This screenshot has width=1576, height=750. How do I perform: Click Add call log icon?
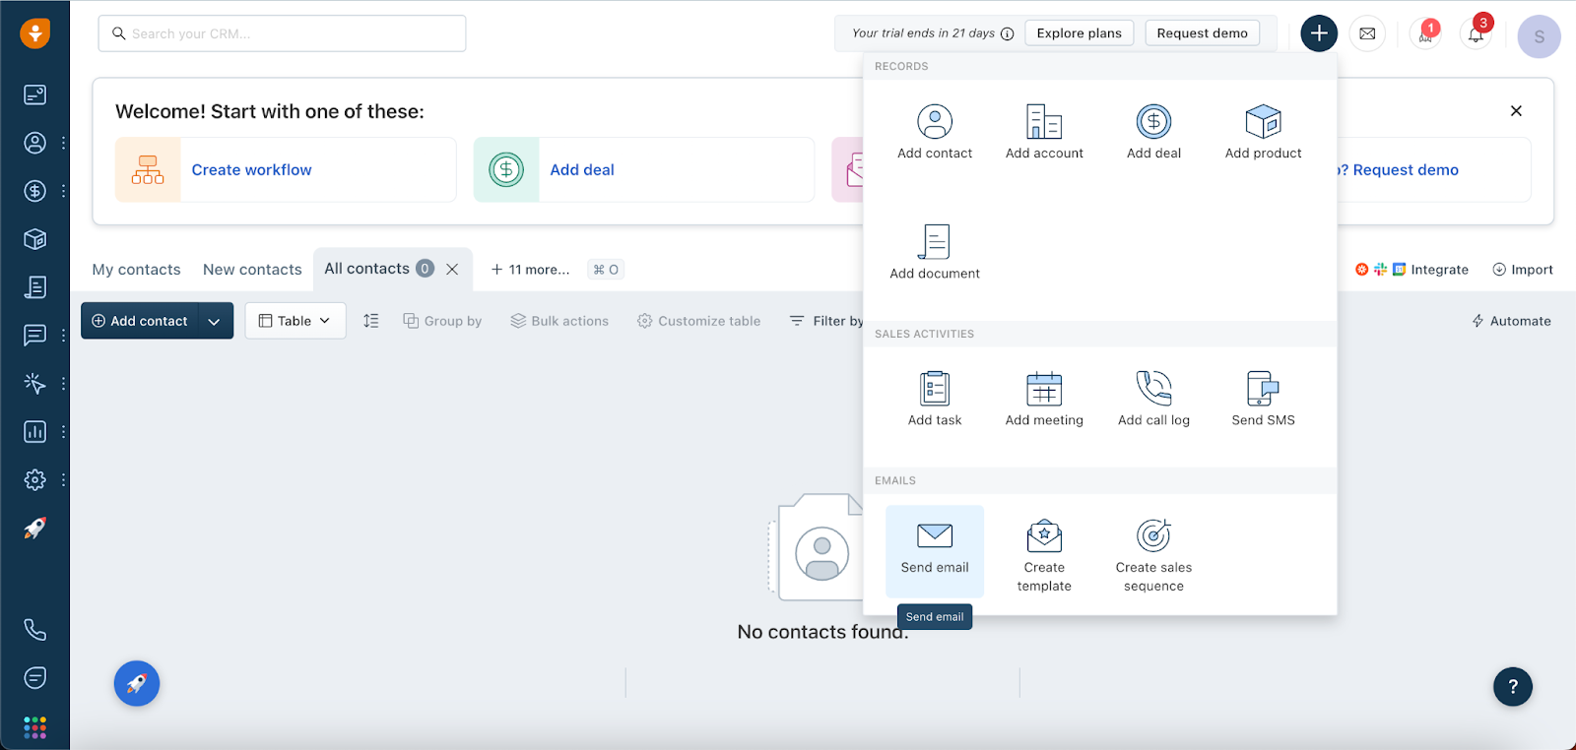1153,389
